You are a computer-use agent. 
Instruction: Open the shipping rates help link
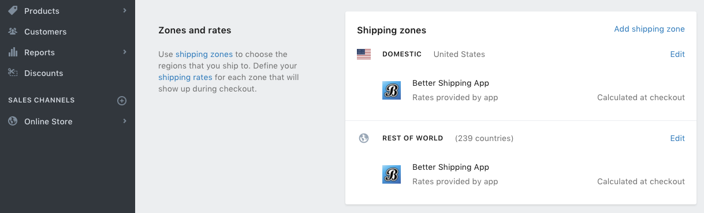pyautogui.click(x=185, y=77)
